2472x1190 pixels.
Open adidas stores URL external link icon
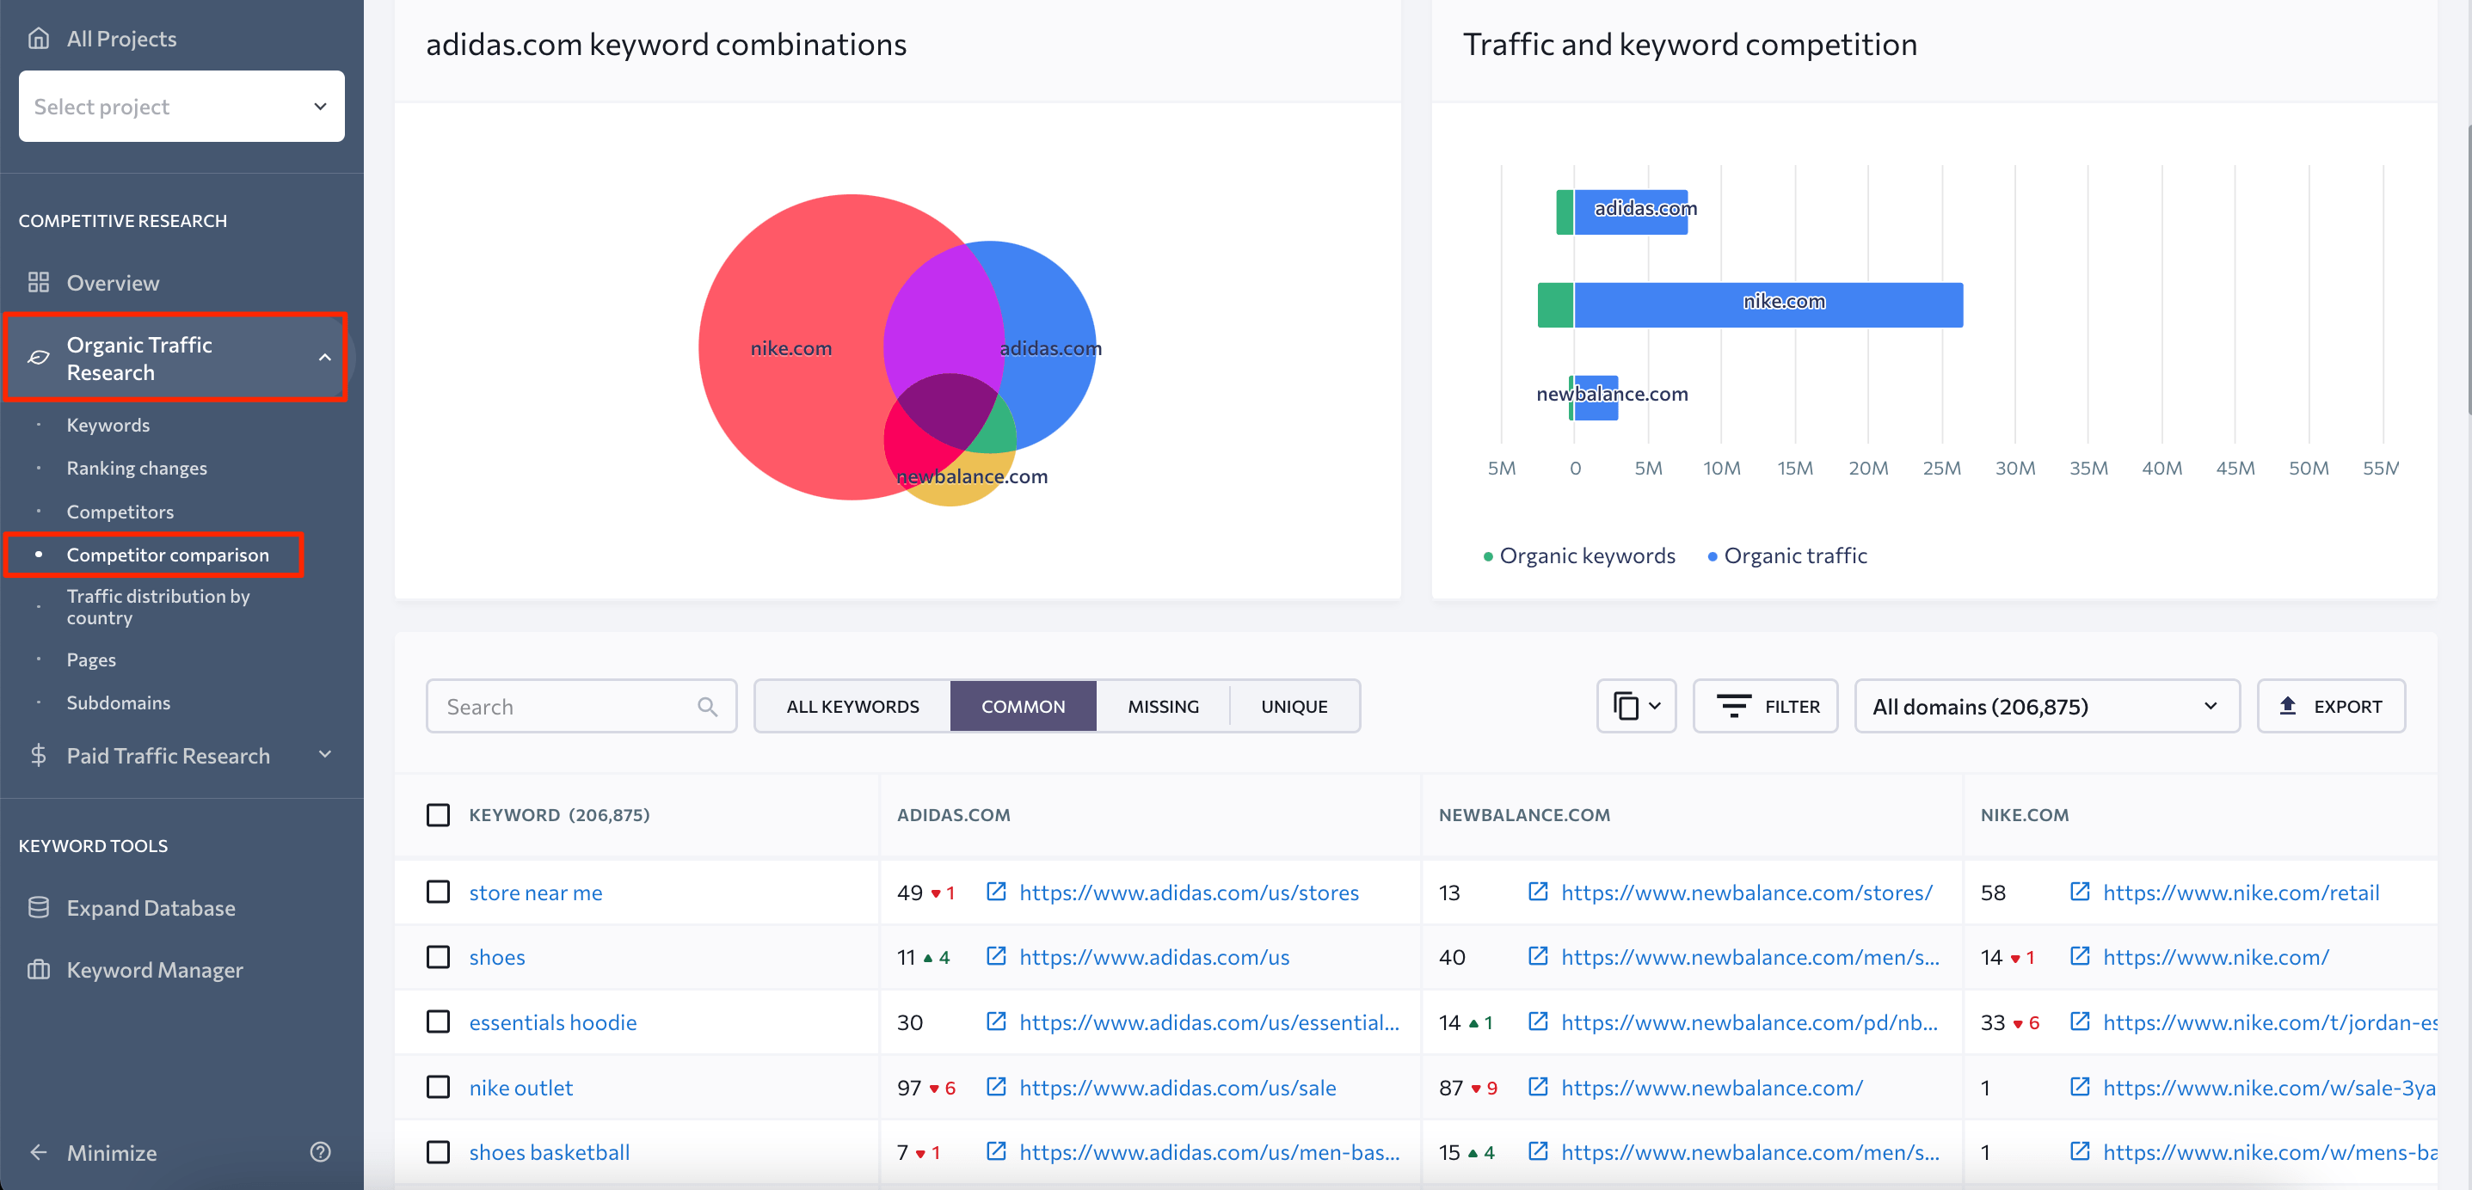tap(996, 892)
